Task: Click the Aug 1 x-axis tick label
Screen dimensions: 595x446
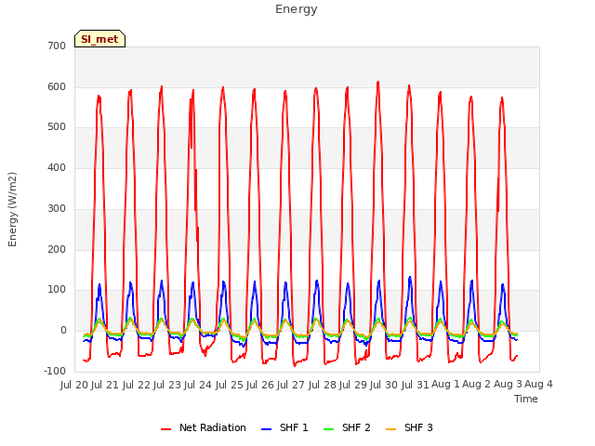Action: (x=445, y=385)
